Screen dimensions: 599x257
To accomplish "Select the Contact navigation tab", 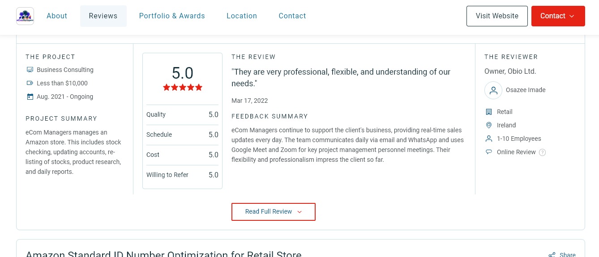I will [292, 16].
